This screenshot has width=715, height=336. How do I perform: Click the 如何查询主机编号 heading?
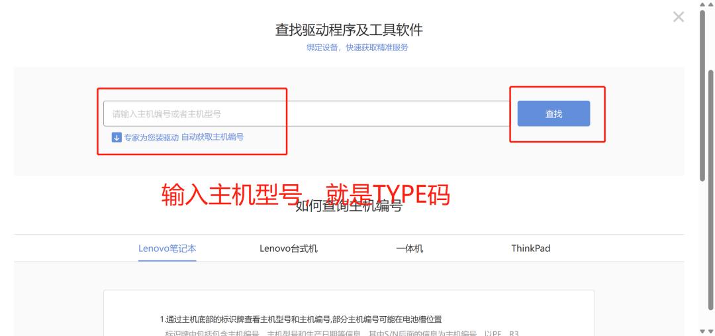(x=349, y=206)
